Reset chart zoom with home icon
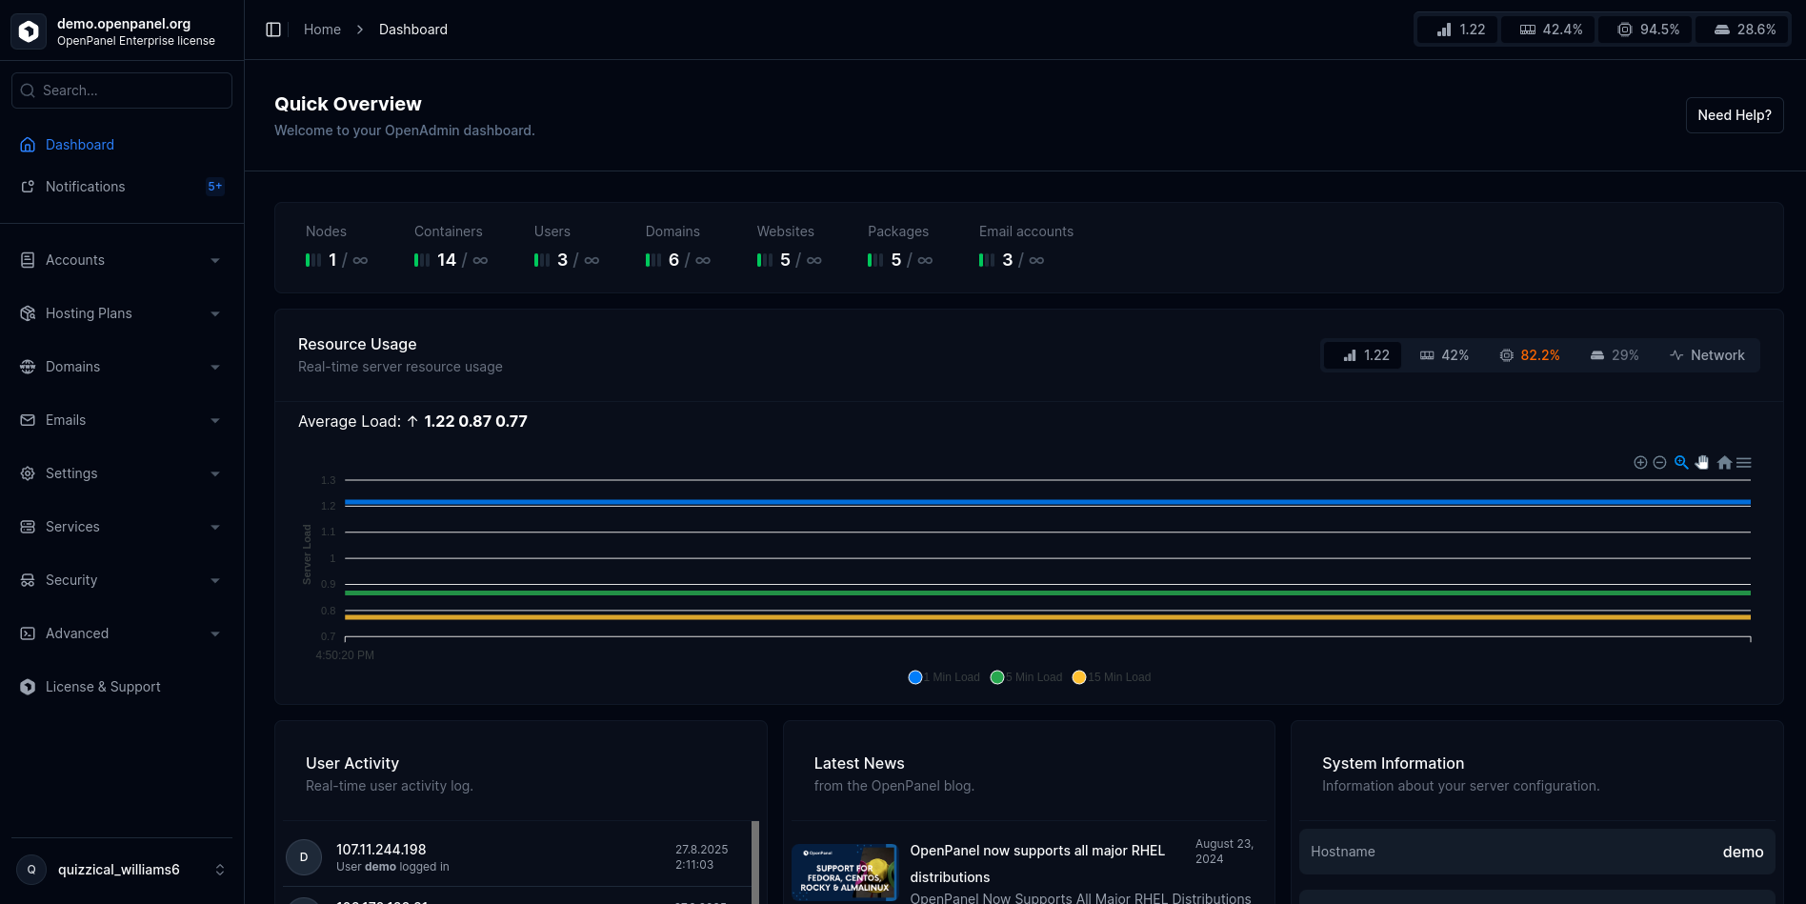This screenshot has width=1806, height=904. click(1724, 463)
